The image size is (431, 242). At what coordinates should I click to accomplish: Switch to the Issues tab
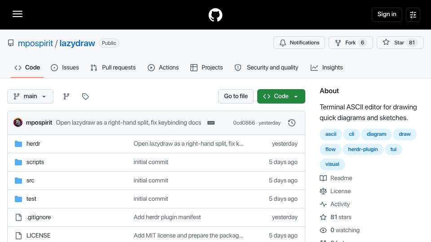tap(65, 68)
